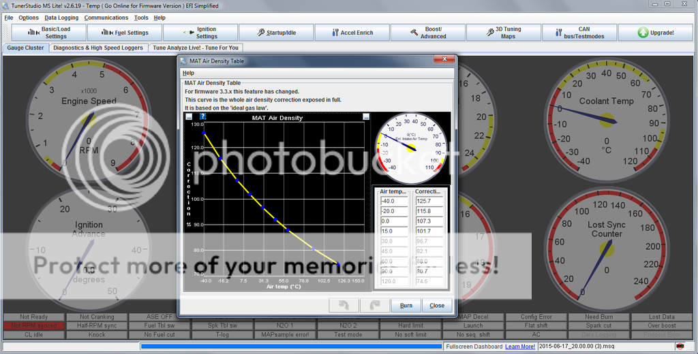The height and width of the screenshot is (354, 698).
Task: Click the small button at top-right of chart
Action: coord(366,117)
